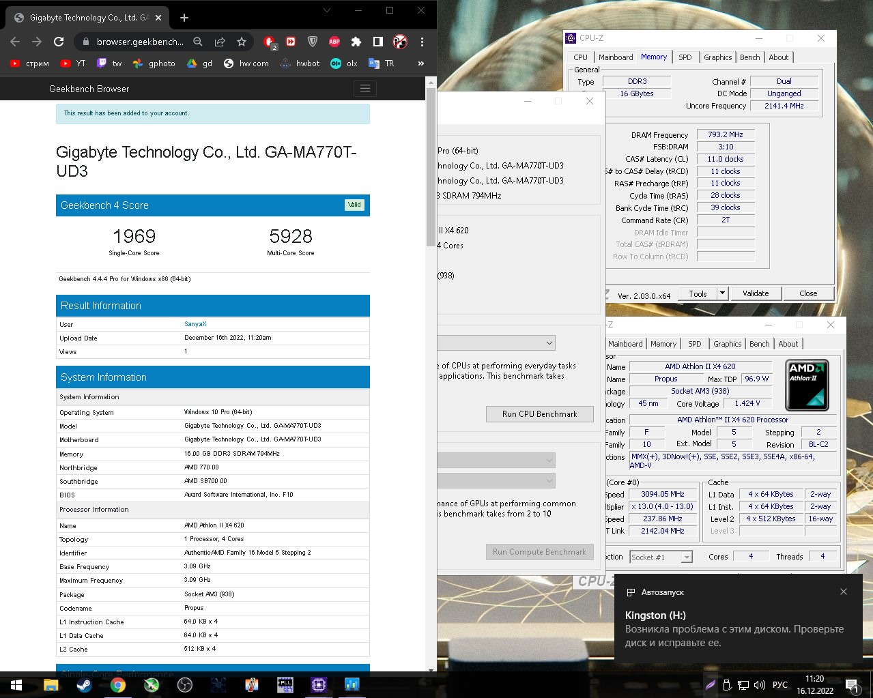Click the safely remove USB tray icon
This screenshot has height=698, width=873.
point(728,684)
